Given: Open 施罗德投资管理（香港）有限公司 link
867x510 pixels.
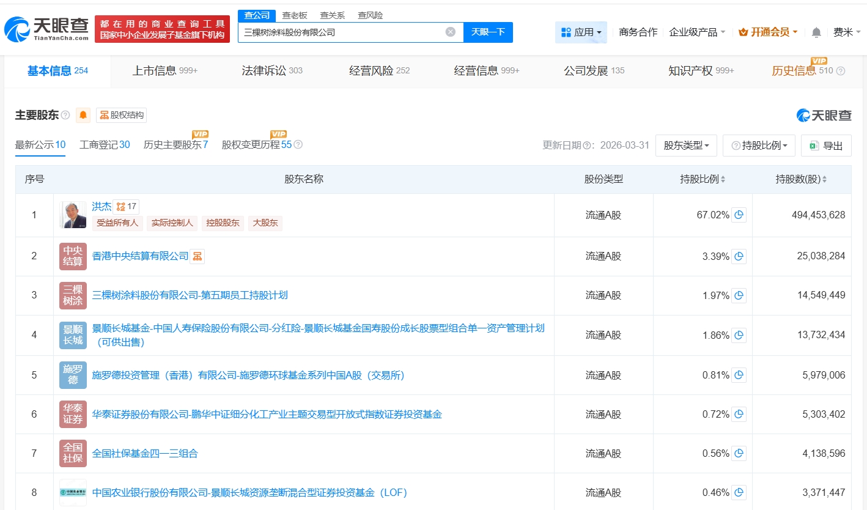Looking at the screenshot, I should pyautogui.click(x=248, y=375).
